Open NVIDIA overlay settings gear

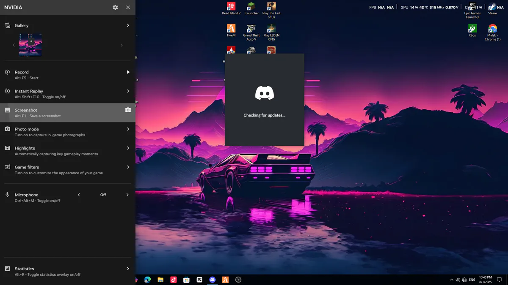pyautogui.click(x=115, y=7)
